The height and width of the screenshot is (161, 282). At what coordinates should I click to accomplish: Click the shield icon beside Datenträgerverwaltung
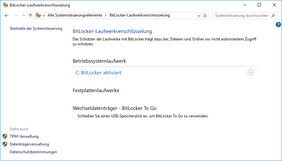[x=5, y=144]
